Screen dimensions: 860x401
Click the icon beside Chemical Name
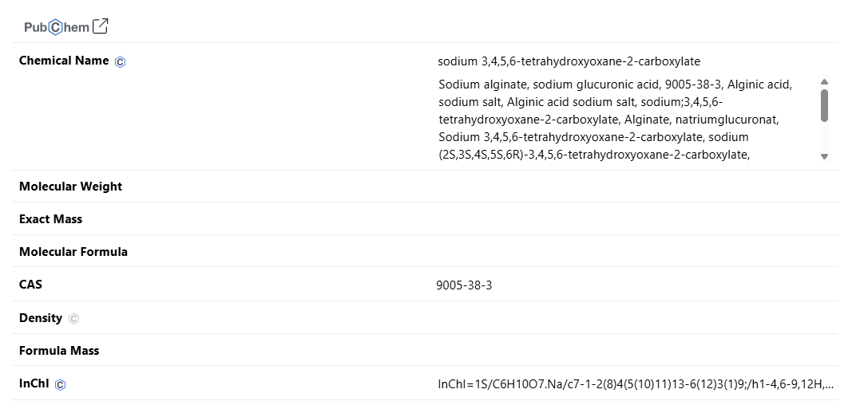click(x=121, y=62)
